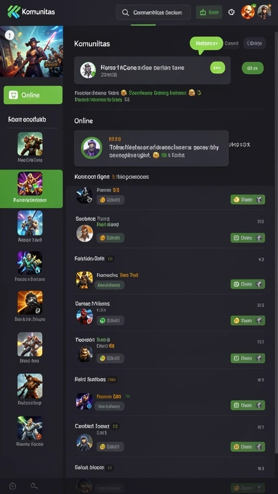Click the green join button on first list row

(248, 199)
